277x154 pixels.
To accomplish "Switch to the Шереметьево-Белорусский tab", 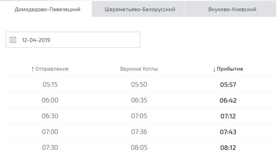I will (x=140, y=9).
